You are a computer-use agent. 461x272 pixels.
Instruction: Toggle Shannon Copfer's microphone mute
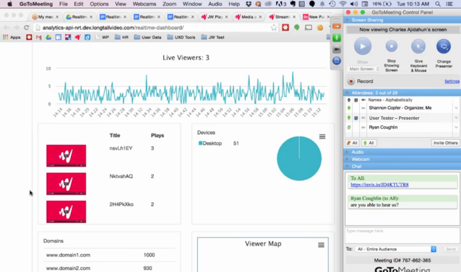click(x=349, y=108)
